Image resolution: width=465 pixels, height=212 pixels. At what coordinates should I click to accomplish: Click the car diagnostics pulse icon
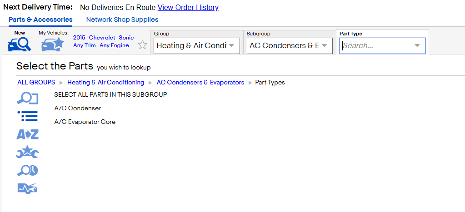[27, 188]
